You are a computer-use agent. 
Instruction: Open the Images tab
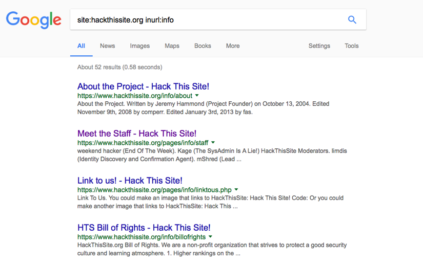[x=139, y=46]
